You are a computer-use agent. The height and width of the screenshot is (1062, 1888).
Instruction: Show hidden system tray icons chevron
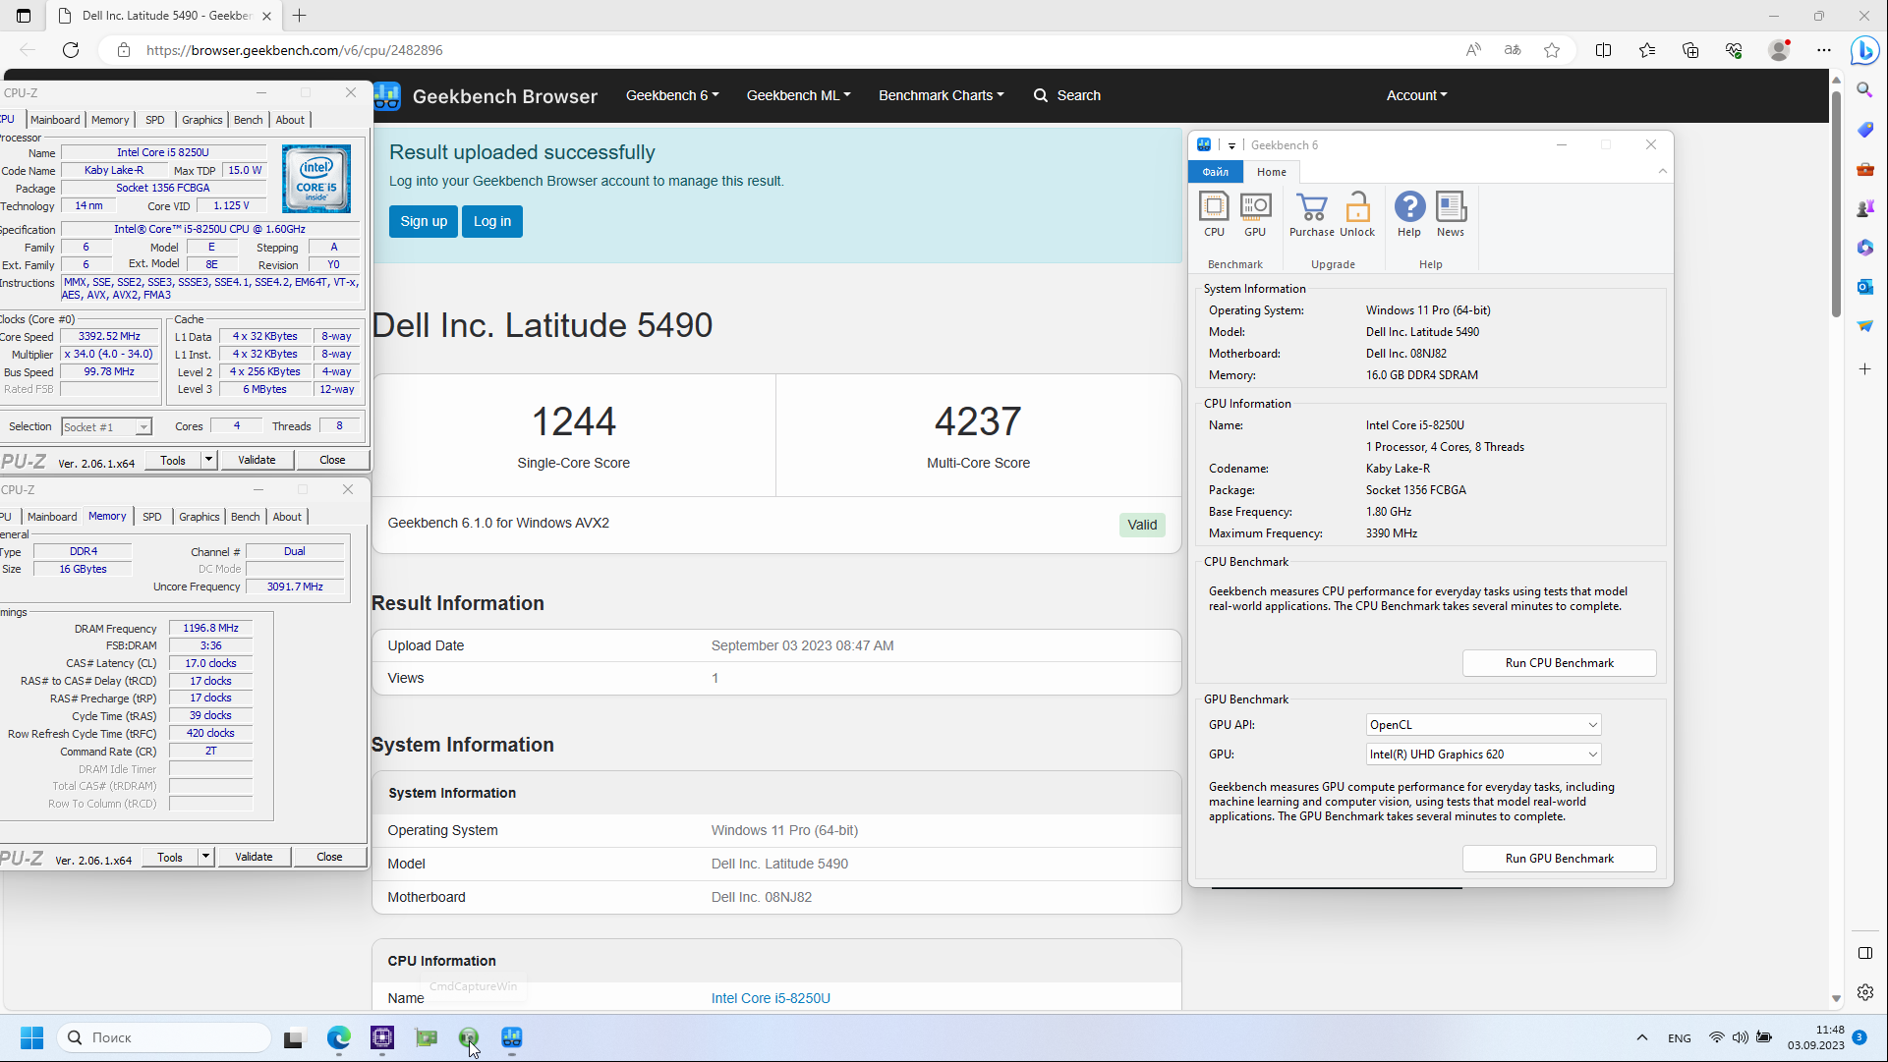point(1641,1037)
